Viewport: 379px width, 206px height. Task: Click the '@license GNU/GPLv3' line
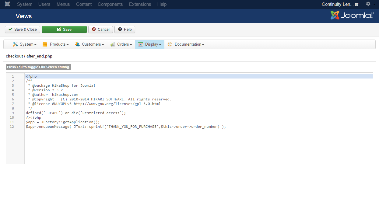click(94, 104)
